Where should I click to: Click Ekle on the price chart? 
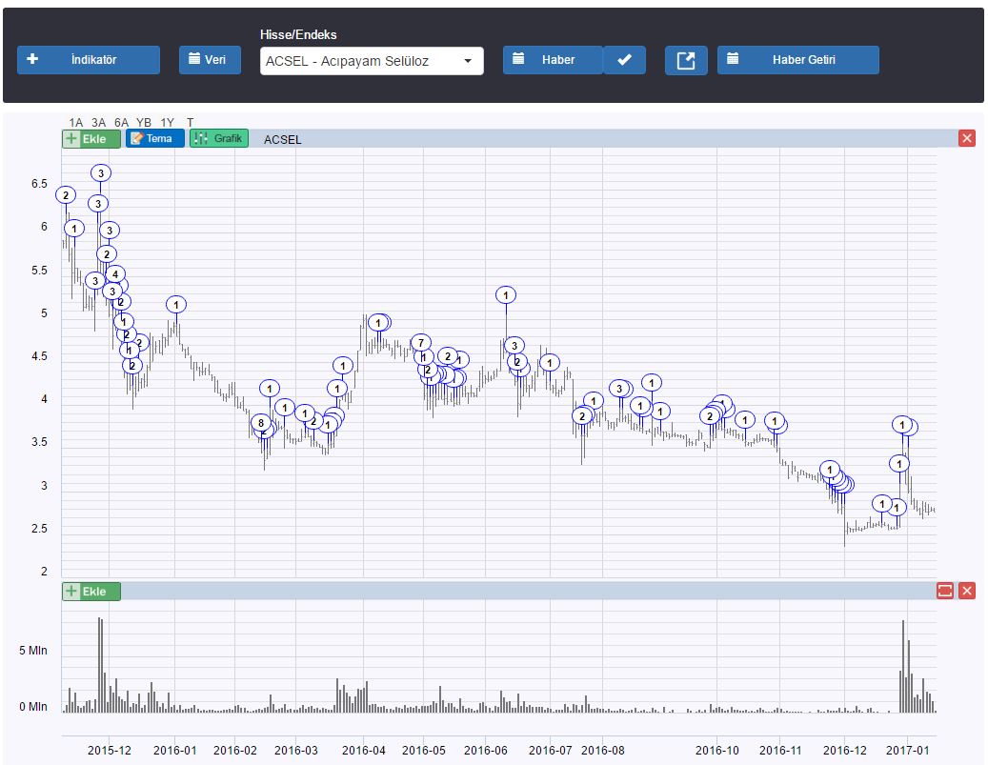pyautogui.click(x=91, y=139)
